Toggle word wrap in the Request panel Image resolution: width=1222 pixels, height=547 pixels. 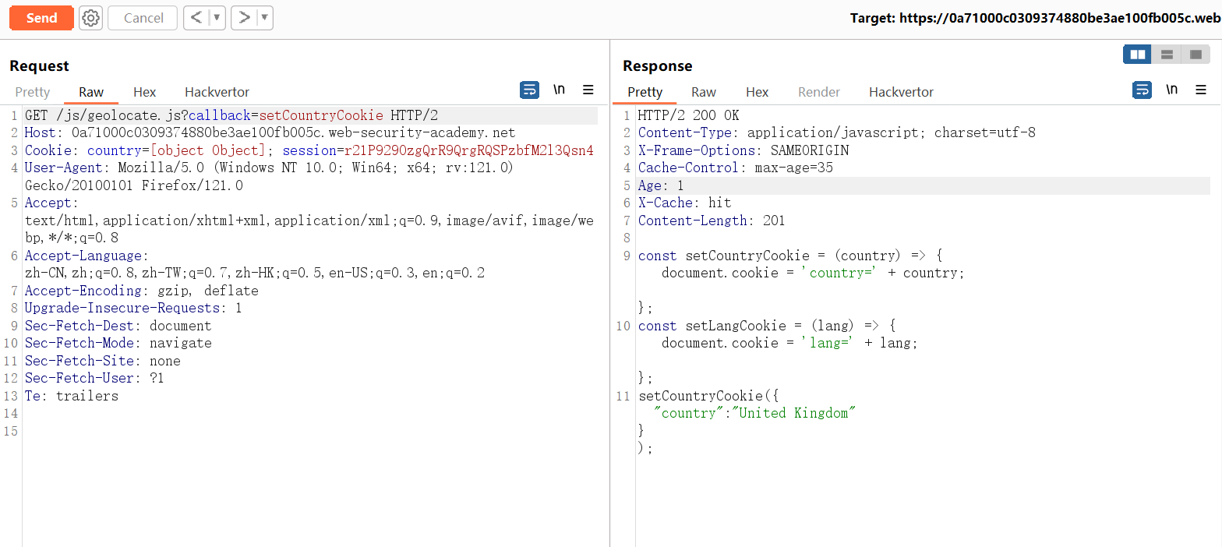click(529, 90)
